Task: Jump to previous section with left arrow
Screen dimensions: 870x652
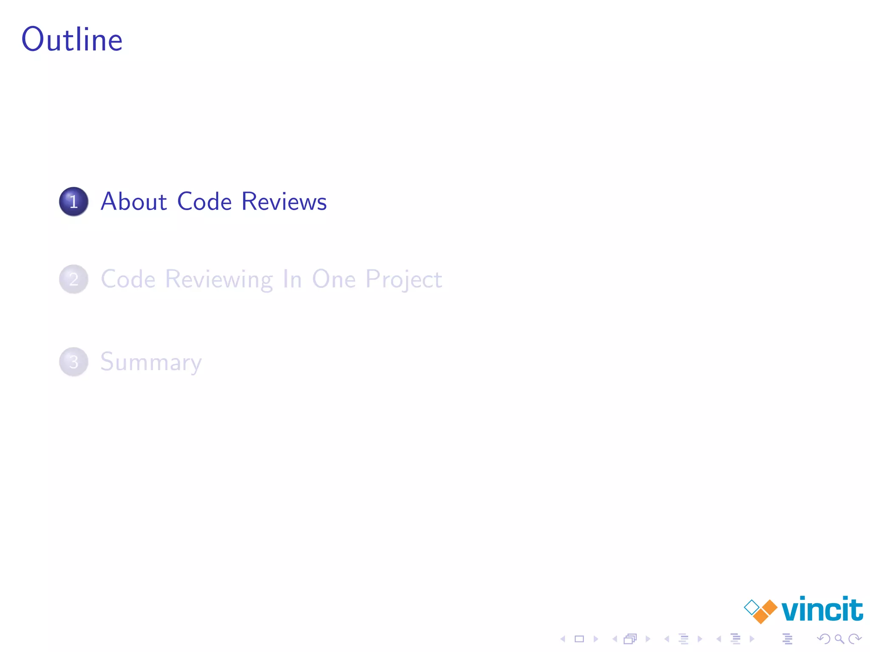Action: click(719, 639)
